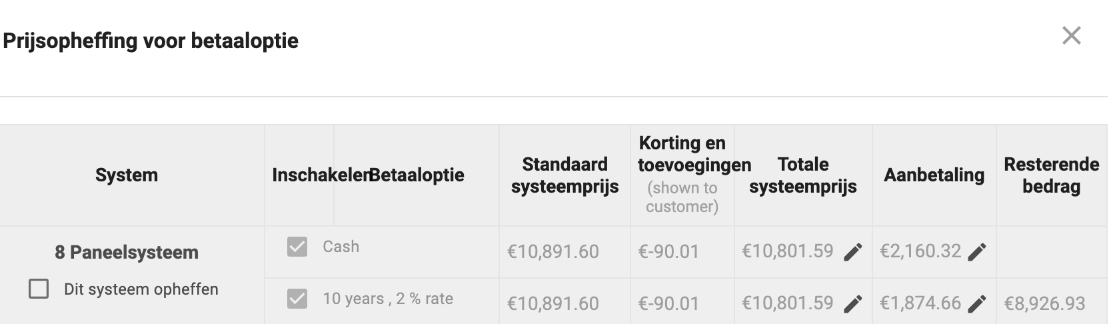1109x324 pixels.
Task: Click the System column header
Action: tap(127, 175)
